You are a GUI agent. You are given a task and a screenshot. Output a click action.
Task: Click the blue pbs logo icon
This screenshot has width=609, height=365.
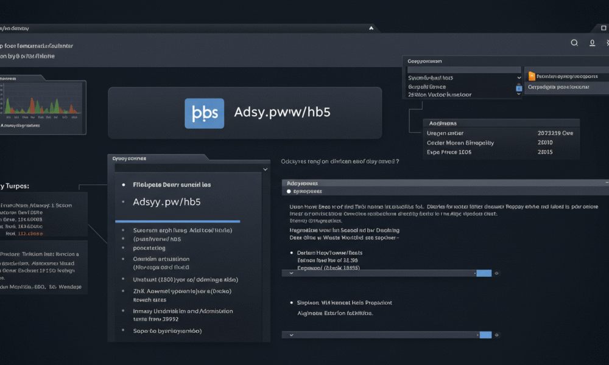pyautogui.click(x=204, y=113)
